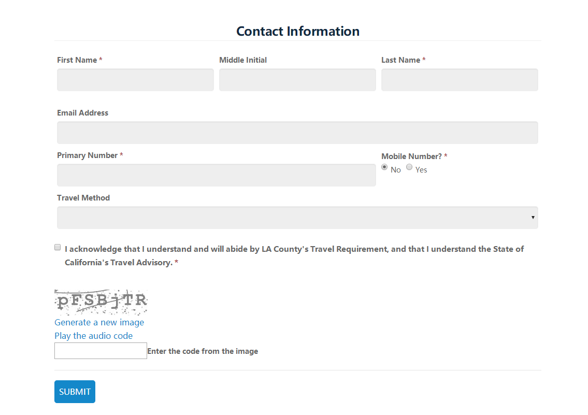Click the First Name input field
Image resolution: width=588 pixels, height=415 pixels.
[x=135, y=80]
